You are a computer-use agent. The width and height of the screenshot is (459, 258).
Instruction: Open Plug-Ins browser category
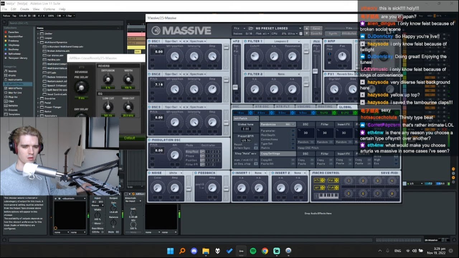point(13,97)
